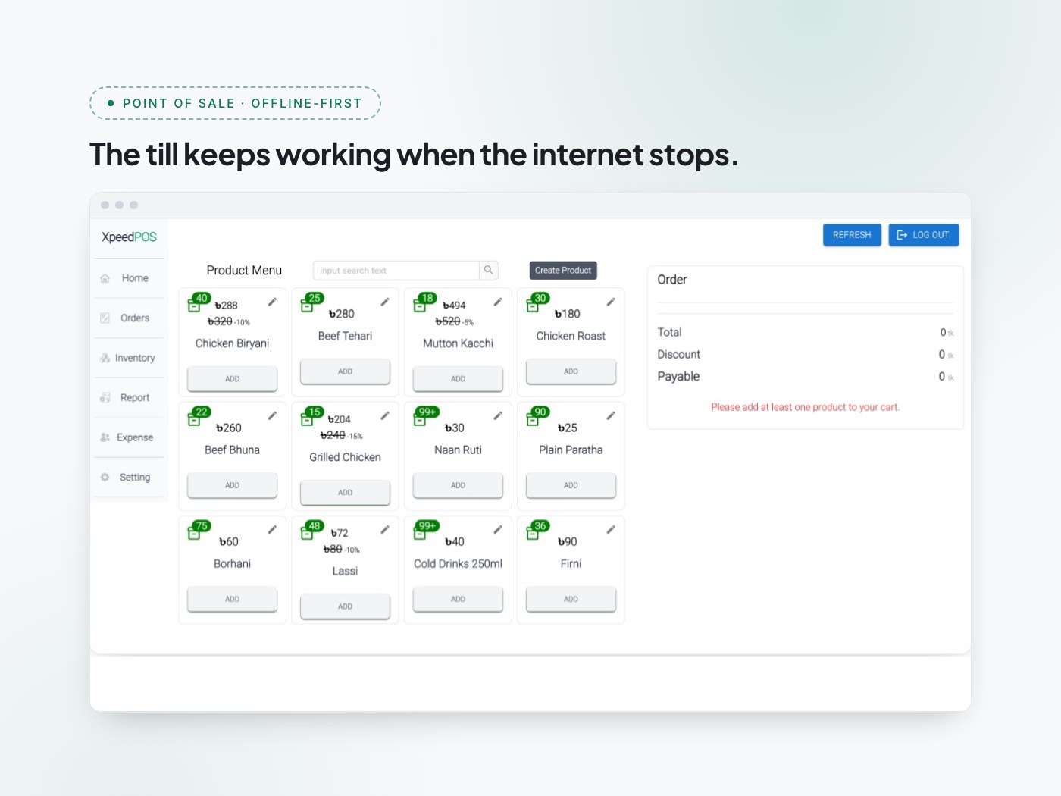Click the pencil edit icon on Chicken Biryani

click(x=272, y=302)
